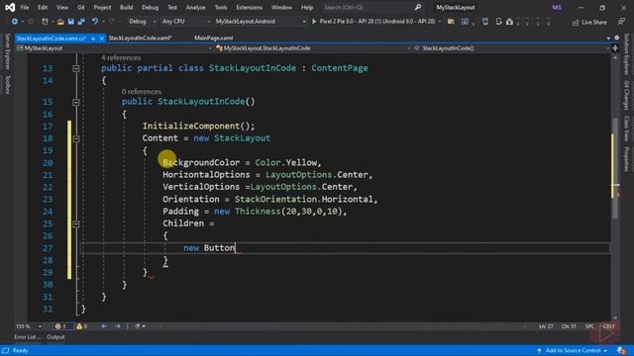Image resolution: width=634 pixels, height=356 pixels.
Task: Click the '0 references' CodeLens link
Action: (142, 92)
